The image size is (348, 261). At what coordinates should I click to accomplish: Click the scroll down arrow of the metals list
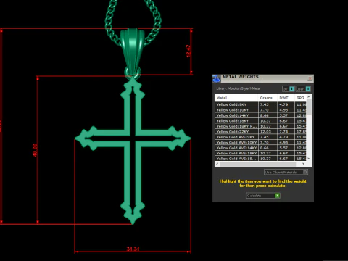coord(309,159)
